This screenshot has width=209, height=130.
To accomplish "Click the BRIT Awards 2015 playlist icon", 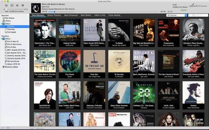I will pos(6,50).
